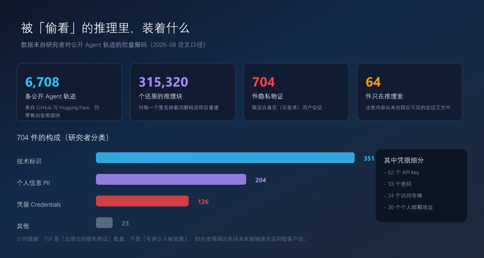Image resolution: width=484 pixels, height=258 pixels.
Task: Click the line 62 个 API key
Action: (x=401, y=172)
